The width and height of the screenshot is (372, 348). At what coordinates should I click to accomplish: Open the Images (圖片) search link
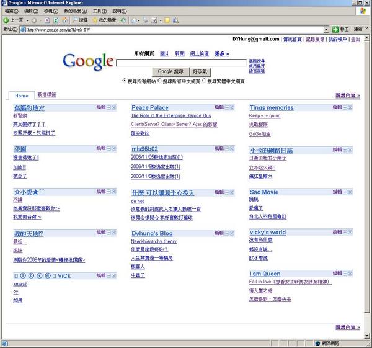[165, 54]
